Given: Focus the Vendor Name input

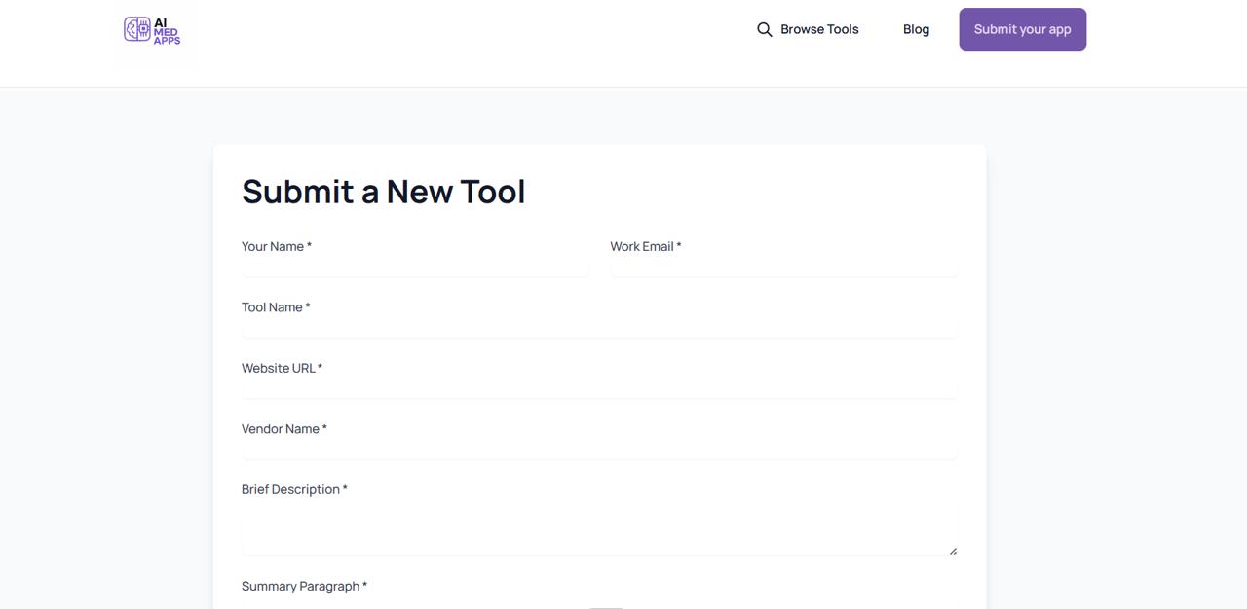Looking at the screenshot, I should point(599,449).
